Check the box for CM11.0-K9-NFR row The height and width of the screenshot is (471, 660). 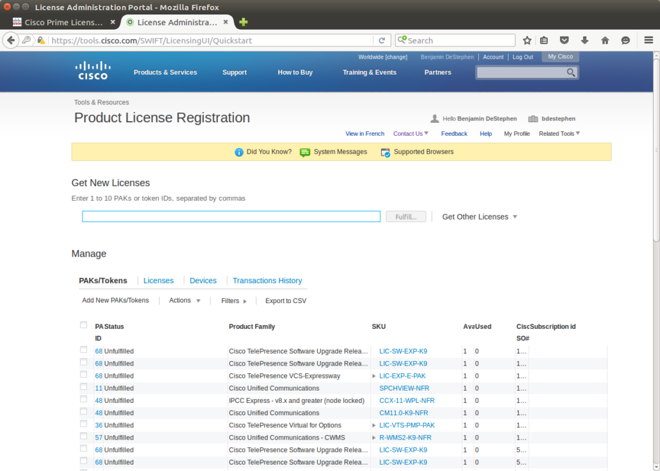click(83, 412)
